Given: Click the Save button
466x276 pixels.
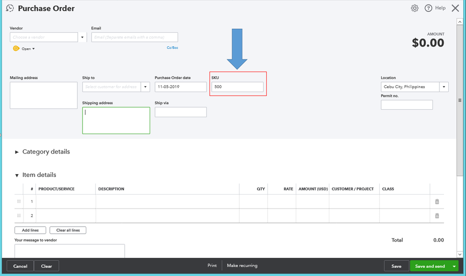Looking at the screenshot, I should tap(396, 266).
